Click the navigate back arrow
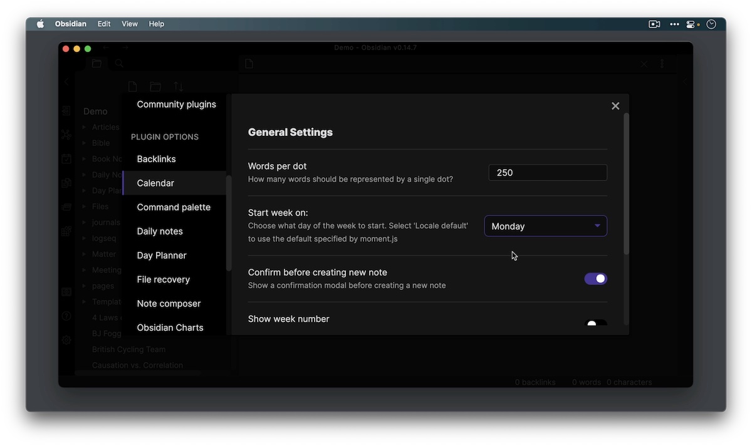Image resolution: width=752 pixels, height=446 pixels. pos(105,48)
